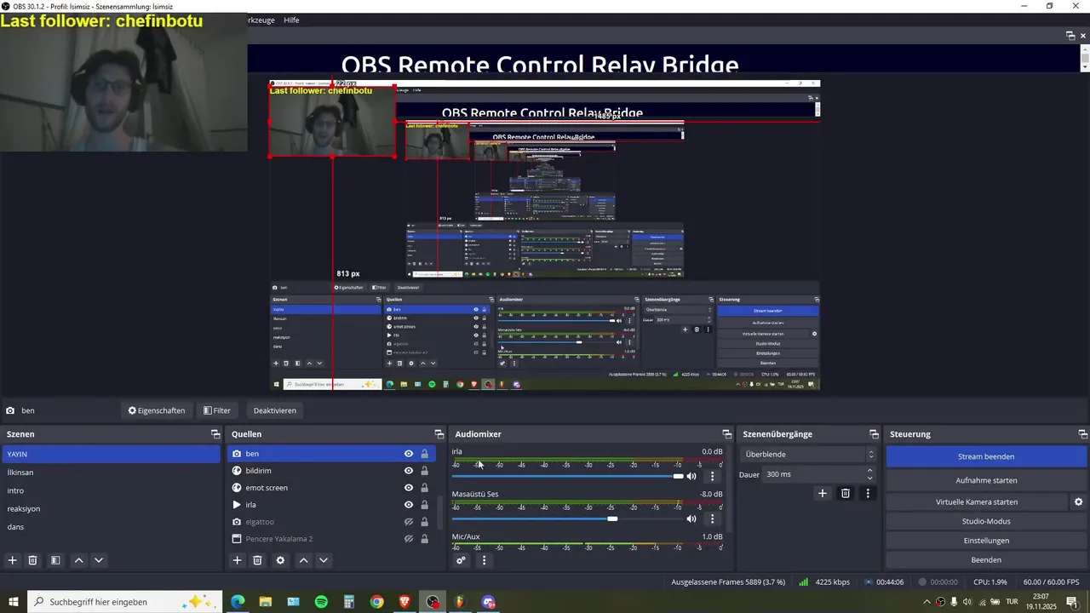This screenshot has height=613, width=1090.
Task: Undock the Audiomixer panel
Action: click(727, 434)
